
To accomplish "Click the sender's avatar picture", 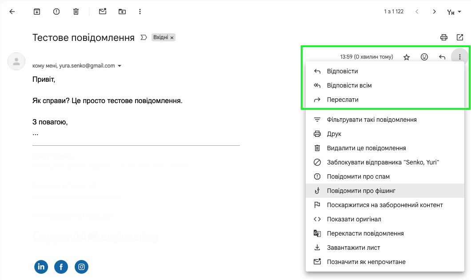I will pos(16,61).
